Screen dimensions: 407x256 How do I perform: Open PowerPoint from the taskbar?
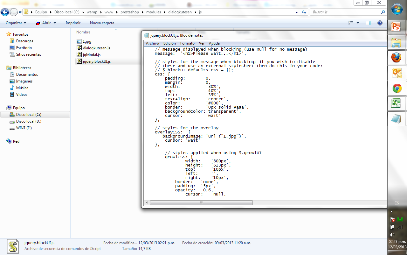click(x=397, y=27)
